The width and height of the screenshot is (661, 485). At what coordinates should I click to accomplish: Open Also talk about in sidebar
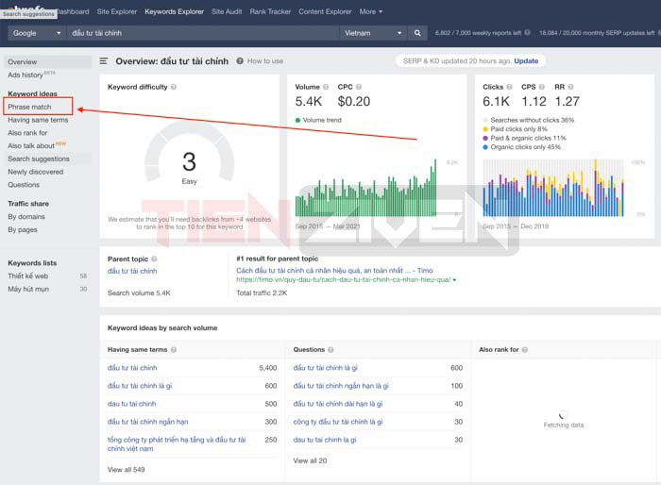31,146
